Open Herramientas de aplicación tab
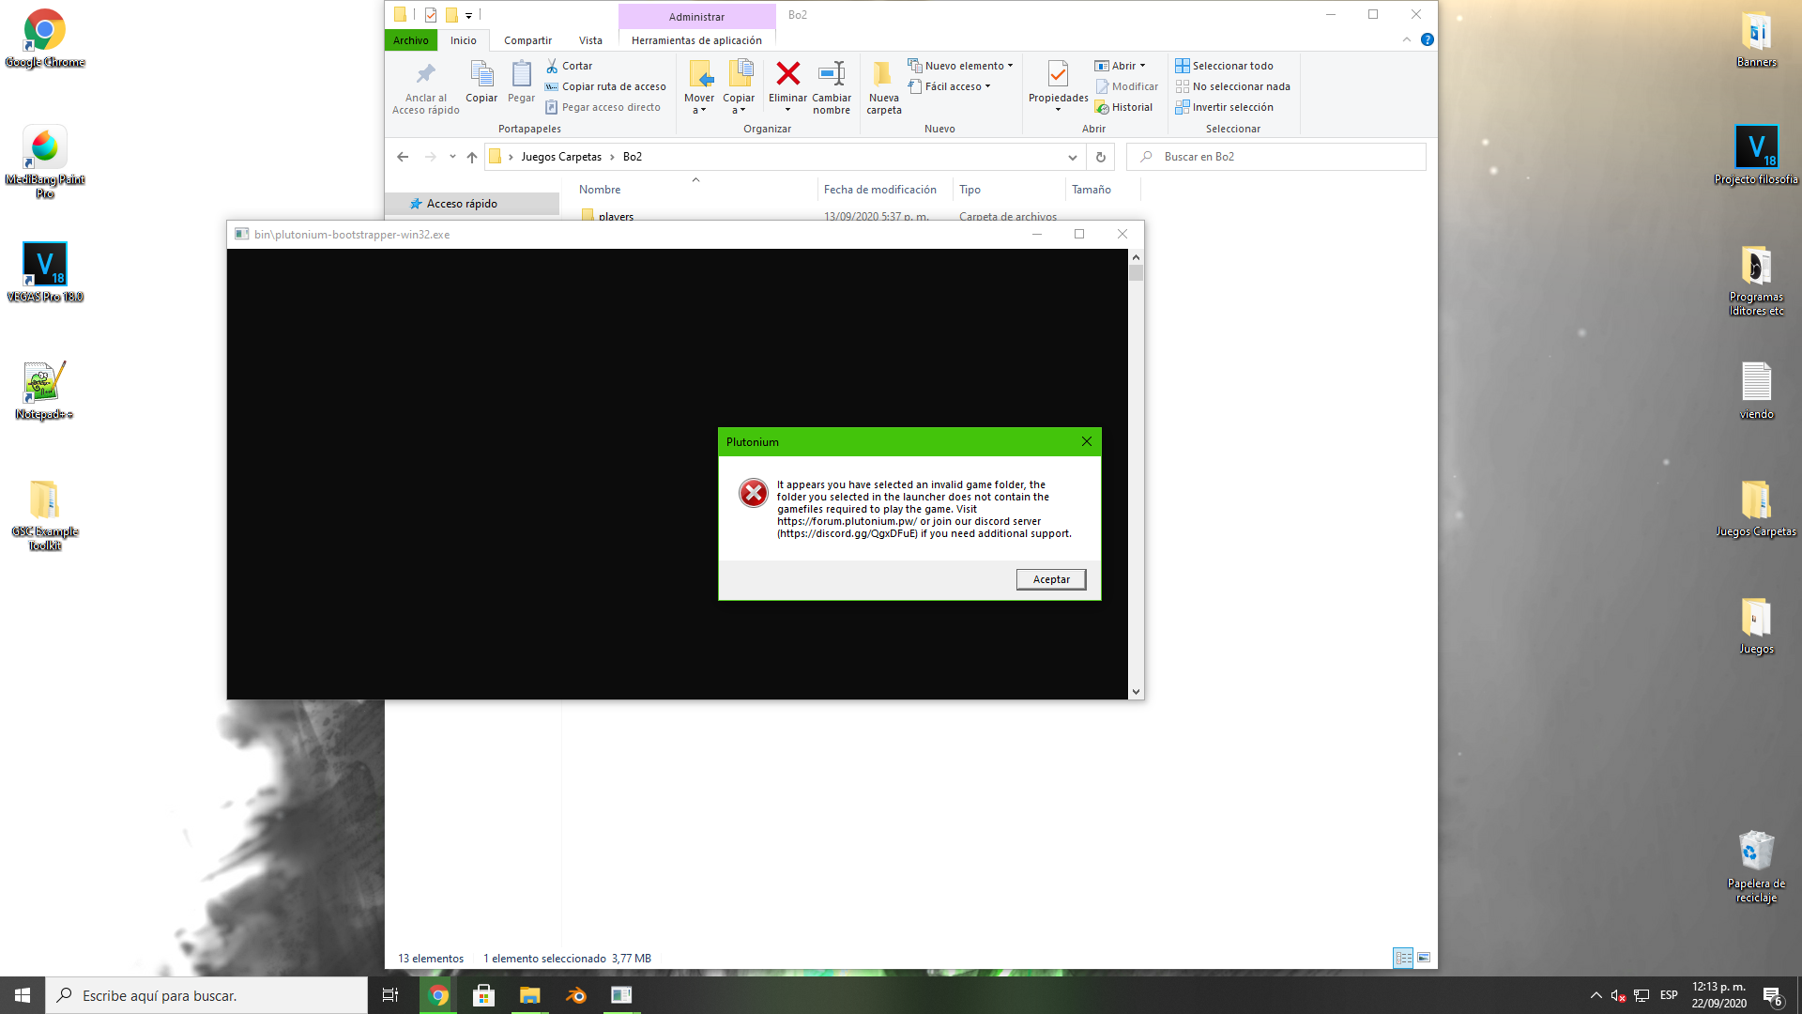The image size is (1802, 1014). click(x=696, y=40)
